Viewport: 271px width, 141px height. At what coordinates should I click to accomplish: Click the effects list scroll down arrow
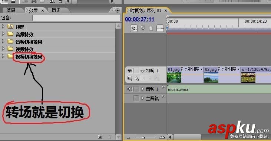118,137
